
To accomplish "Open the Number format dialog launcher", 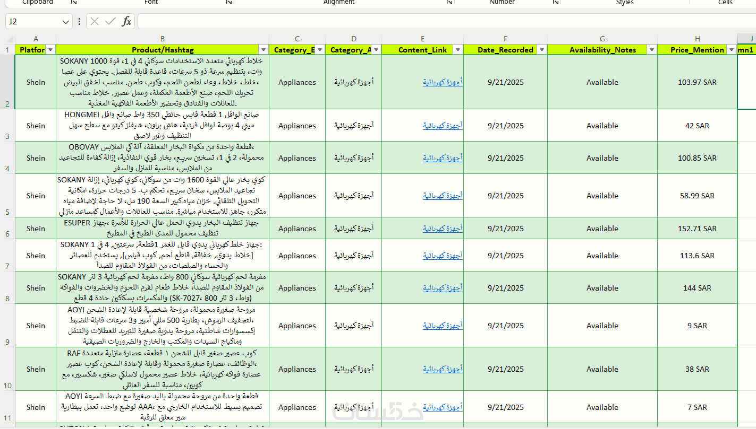I will 556,3.
